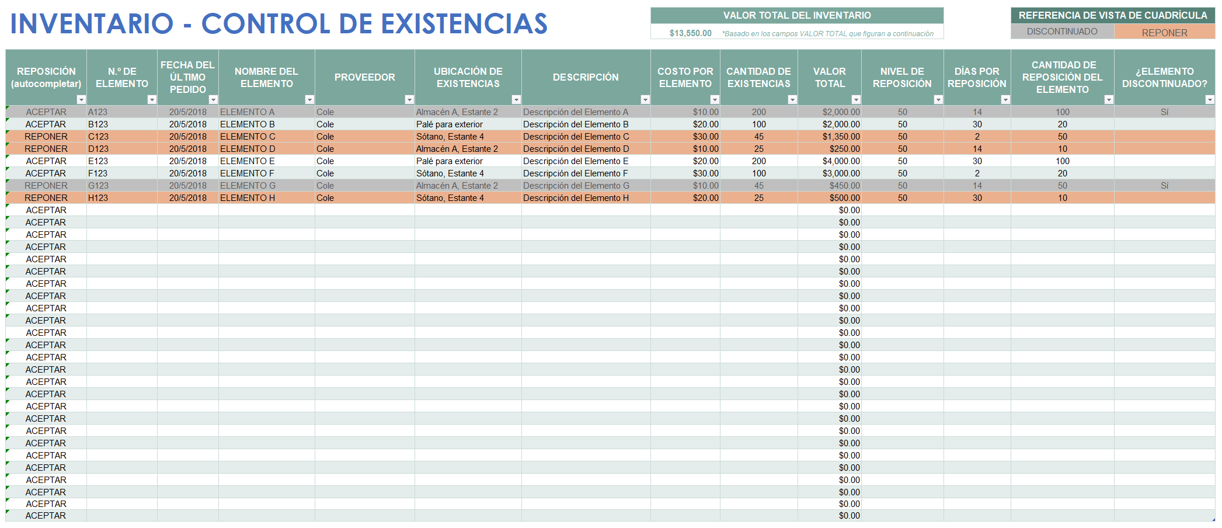The height and width of the screenshot is (528, 1222).
Task: Click the ELEMENTO H name cell
Action: pyautogui.click(x=267, y=198)
